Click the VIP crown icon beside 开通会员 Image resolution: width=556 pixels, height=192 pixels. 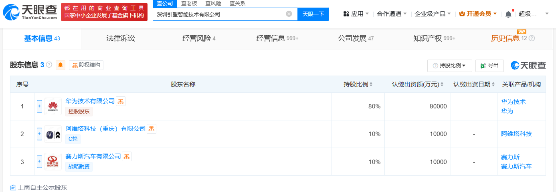tap(462, 14)
